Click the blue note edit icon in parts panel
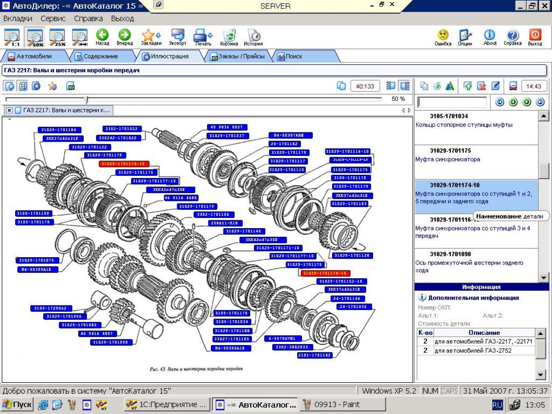This screenshot has height=414, width=552. [495, 86]
